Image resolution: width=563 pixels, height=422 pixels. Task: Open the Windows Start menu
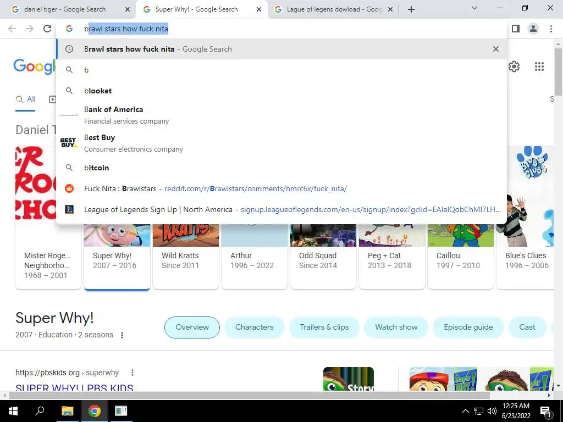click(13, 411)
